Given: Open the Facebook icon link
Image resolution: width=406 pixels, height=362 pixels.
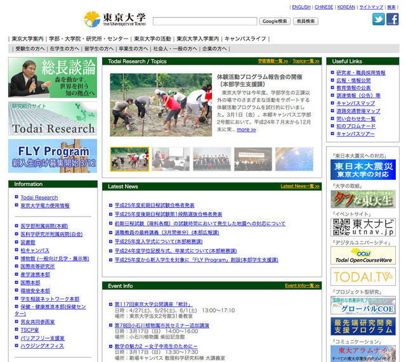Looking at the screenshot, I should point(392,19).
